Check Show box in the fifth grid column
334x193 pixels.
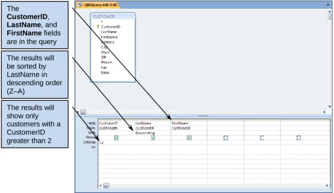click(262, 138)
